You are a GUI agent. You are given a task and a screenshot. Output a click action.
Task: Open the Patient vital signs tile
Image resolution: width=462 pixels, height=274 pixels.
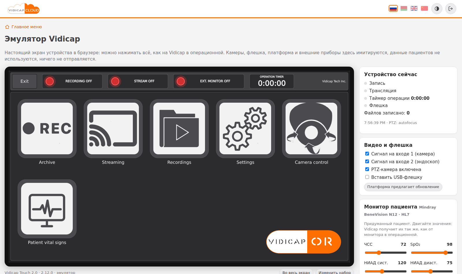click(47, 209)
